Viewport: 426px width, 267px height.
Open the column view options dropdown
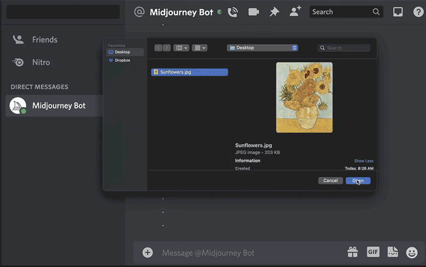tap(181, 48)
